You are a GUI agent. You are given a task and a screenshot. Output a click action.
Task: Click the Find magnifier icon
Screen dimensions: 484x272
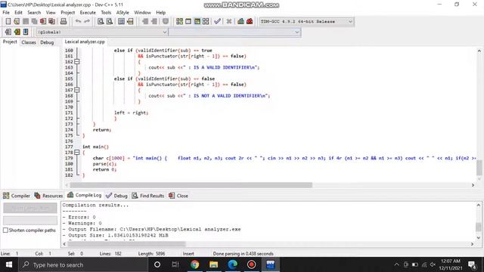101,21
